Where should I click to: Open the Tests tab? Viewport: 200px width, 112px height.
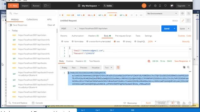tap(138, 36)
